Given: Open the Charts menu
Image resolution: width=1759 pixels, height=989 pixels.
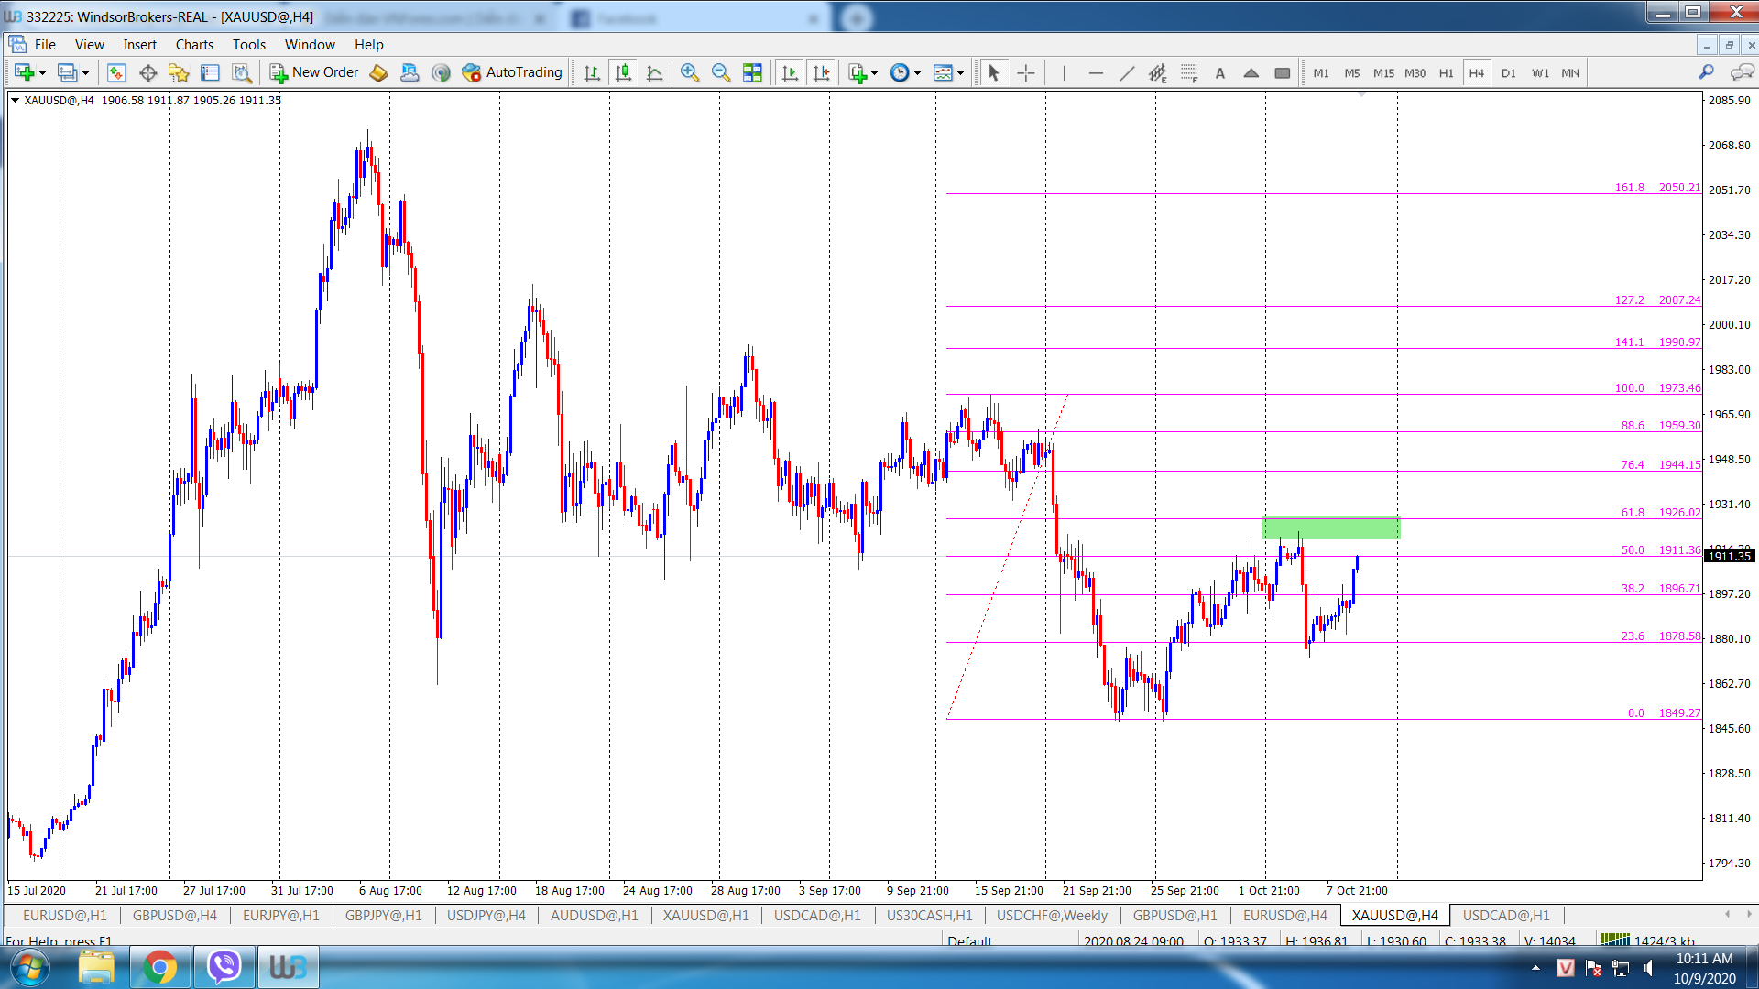Looking at the screenshot, I should click(x=194, y=44).
